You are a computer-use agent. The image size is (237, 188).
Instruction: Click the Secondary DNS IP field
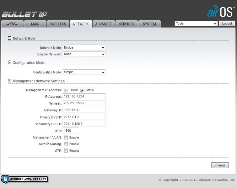tap(84, 124)
